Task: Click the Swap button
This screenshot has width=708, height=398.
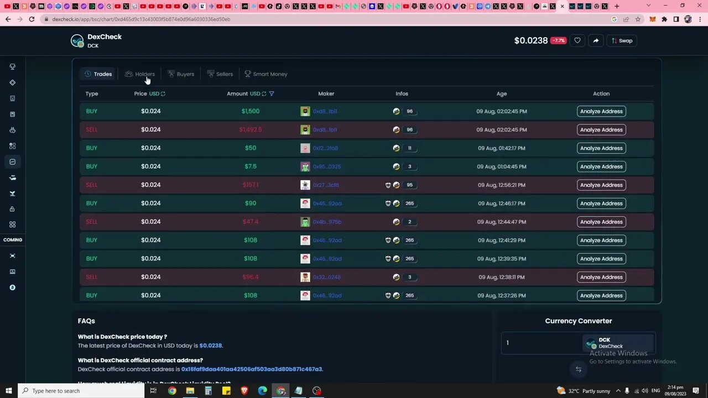Action: [622, 40]
